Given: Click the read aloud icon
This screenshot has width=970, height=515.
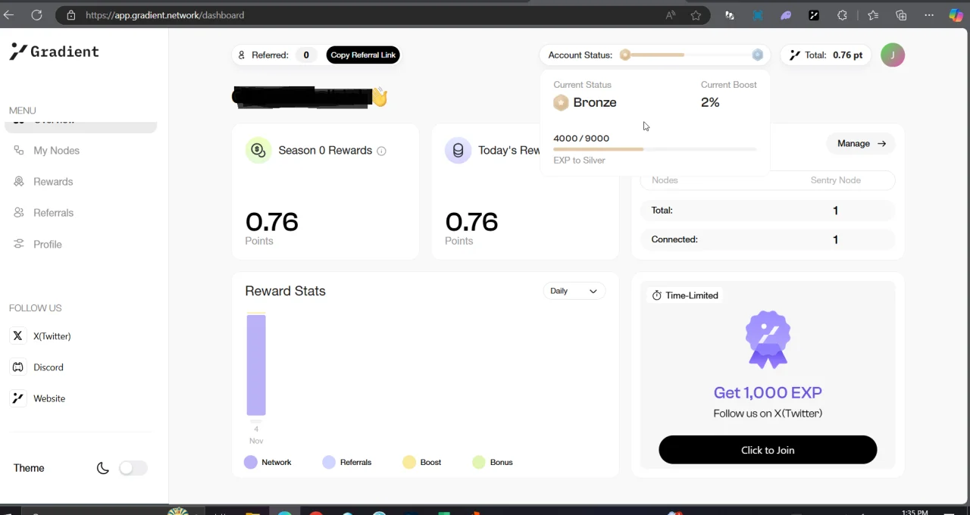Looking at the screenshot, I should coord(671,15).
